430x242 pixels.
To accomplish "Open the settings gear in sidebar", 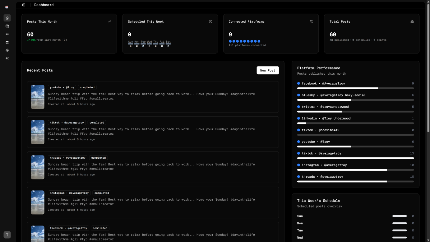I will click(7, 50).
